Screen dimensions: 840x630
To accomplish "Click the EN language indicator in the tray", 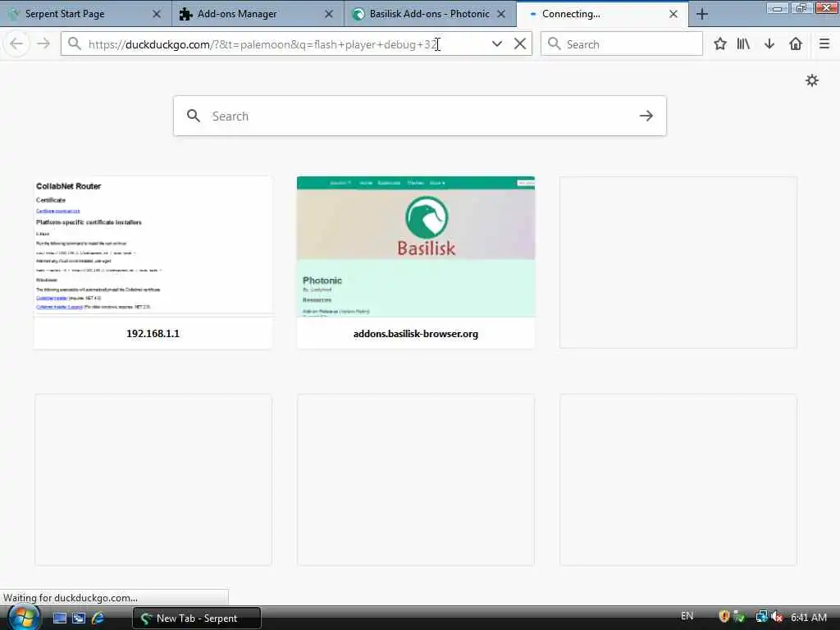I will pos(687,616).
